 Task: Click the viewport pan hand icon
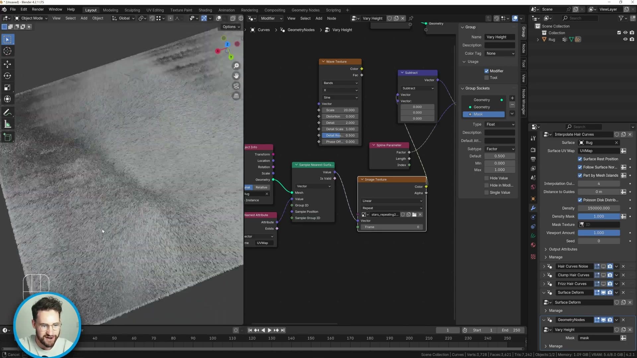click(x=236, y=76)
